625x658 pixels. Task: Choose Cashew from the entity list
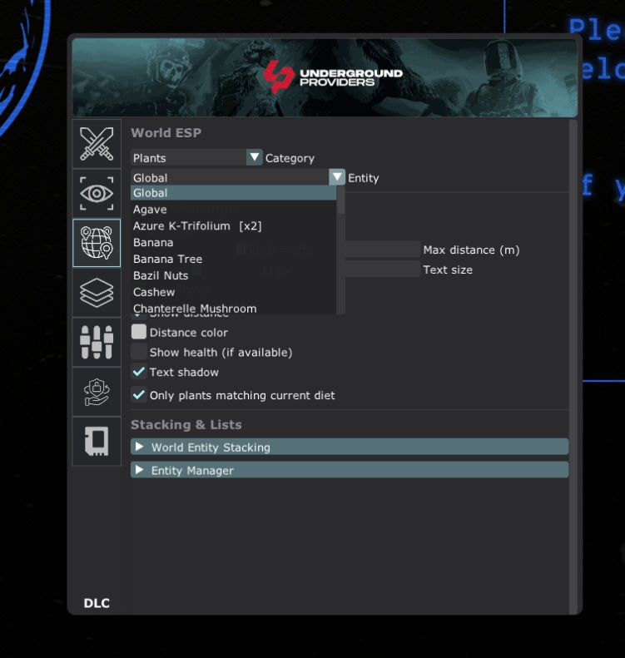[x=233, y=292]
